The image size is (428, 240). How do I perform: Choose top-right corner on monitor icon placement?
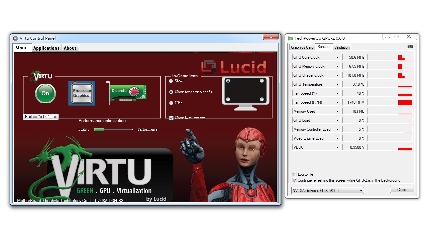coord(262,81)
